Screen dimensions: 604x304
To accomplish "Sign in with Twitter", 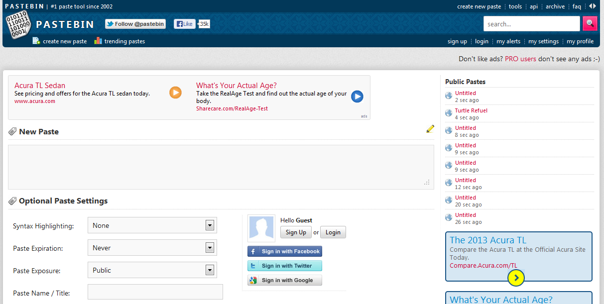I will 285,266.
